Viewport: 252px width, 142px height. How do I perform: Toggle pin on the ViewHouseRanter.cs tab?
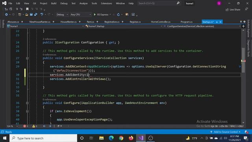(54, 22)
